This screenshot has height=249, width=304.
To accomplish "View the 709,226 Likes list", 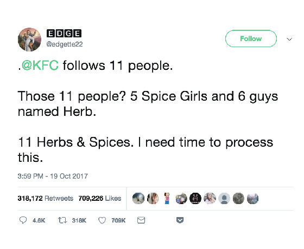I will point(100,198).
